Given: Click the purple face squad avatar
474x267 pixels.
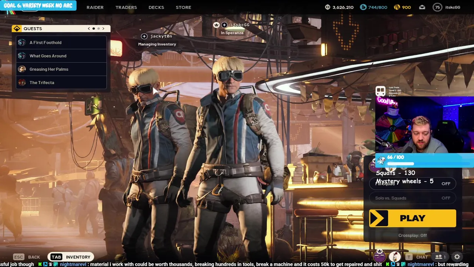Looking at the screenshot, I should [x=379, y=256].
